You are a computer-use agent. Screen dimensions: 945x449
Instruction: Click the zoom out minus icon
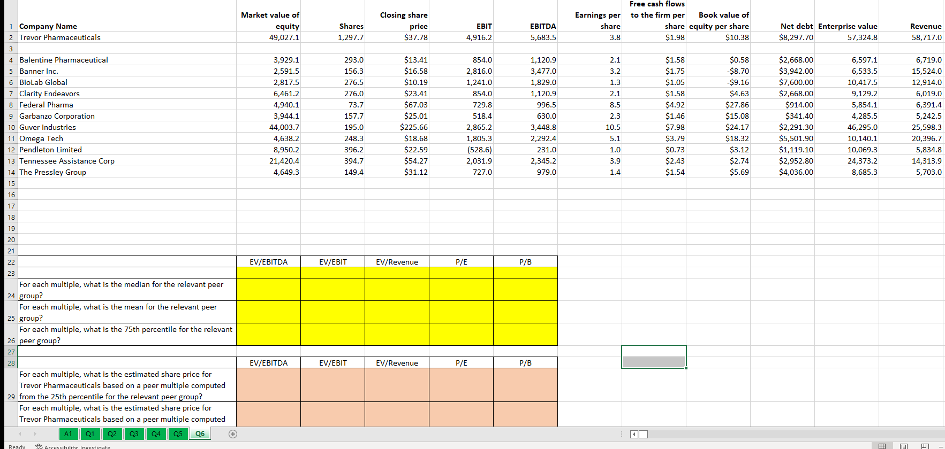coord(941,447)
